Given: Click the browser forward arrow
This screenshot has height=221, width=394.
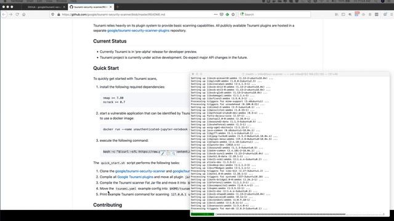Looking at the screenshot, I should tap(10, 15).
